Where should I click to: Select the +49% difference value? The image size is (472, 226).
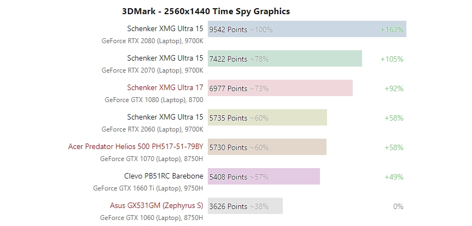point(393,177)
